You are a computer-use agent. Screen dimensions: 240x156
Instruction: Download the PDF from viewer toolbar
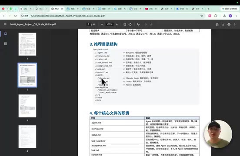pos(223,24)
